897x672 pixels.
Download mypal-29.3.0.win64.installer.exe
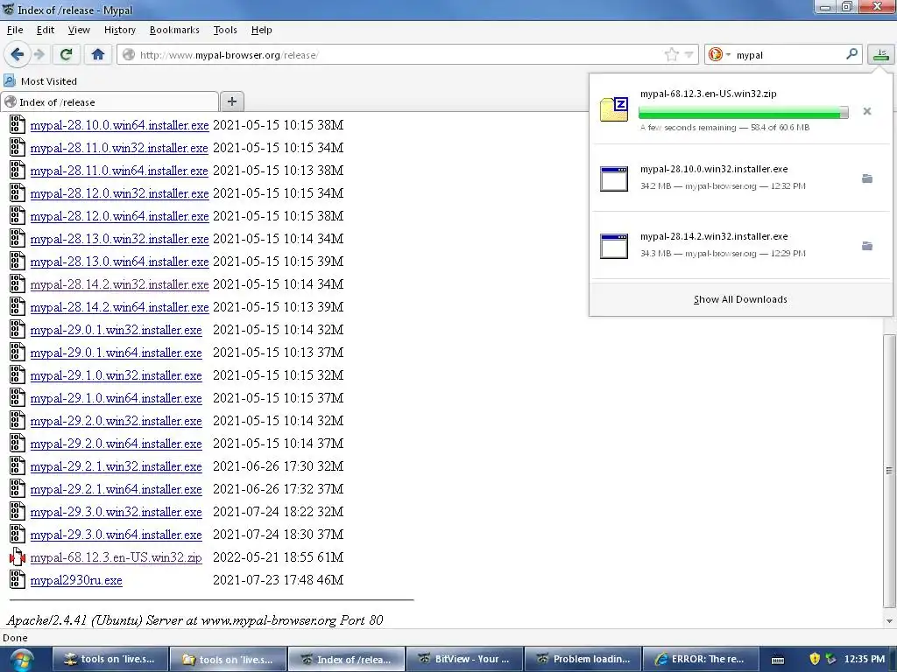coord(117,535)
